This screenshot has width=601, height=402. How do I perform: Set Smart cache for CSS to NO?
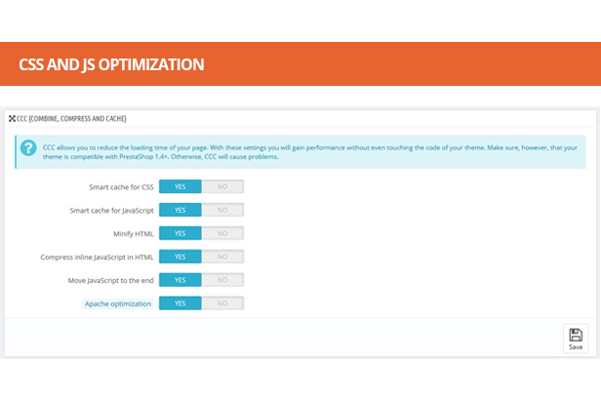pyautogui.click(x=222, y=185)
